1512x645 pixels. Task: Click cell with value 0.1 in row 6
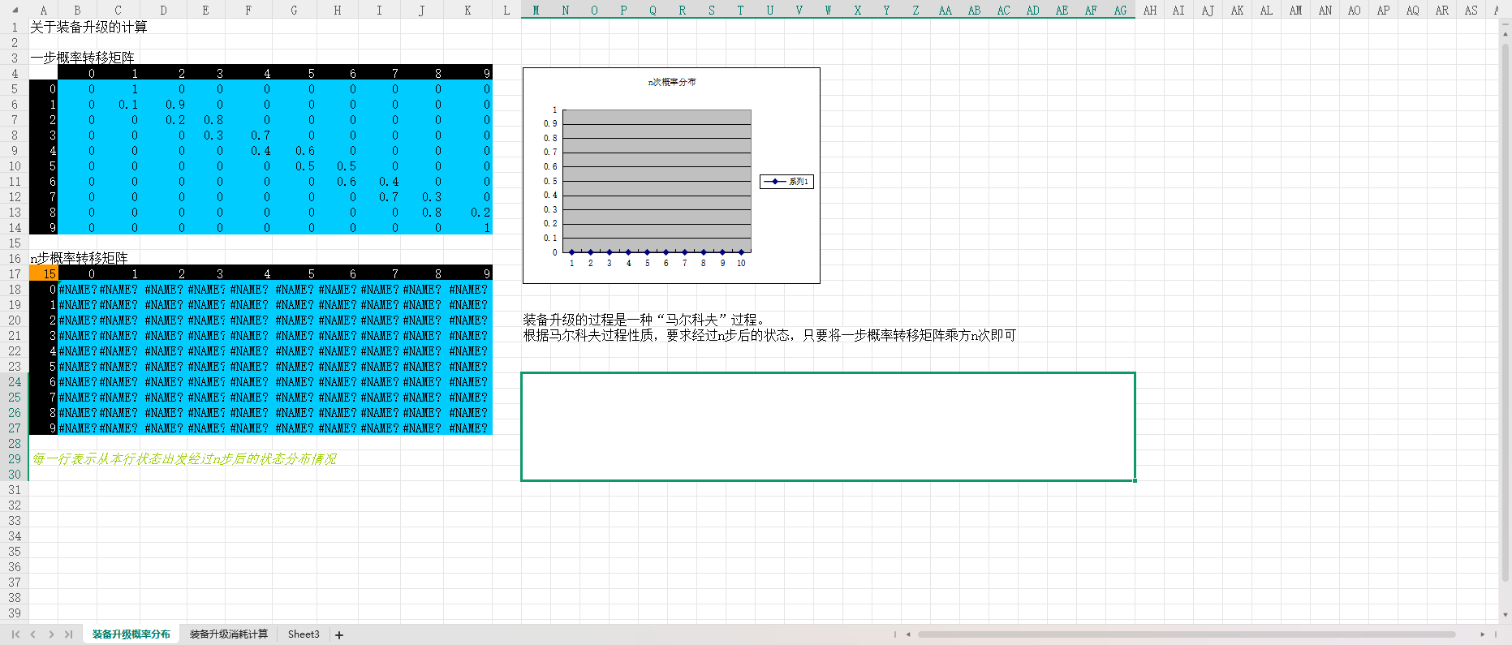click(119, 104)
